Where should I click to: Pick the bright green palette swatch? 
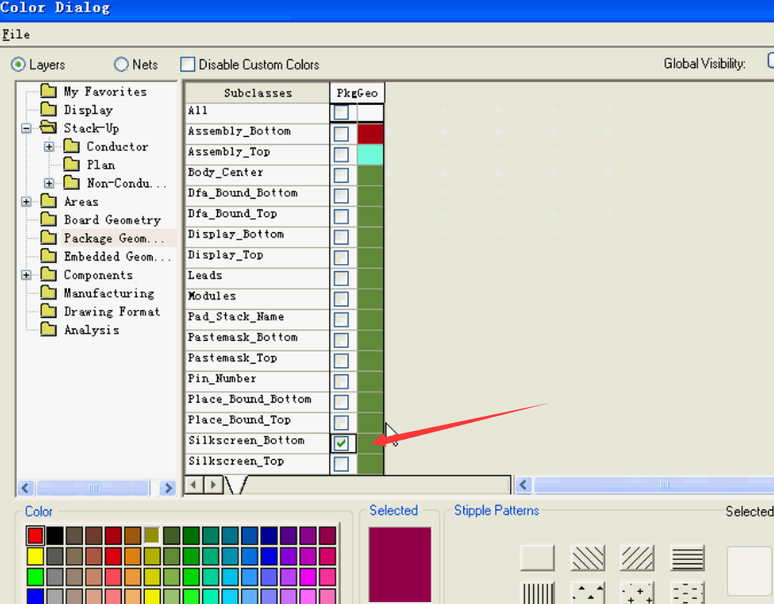tap(35, 577)
